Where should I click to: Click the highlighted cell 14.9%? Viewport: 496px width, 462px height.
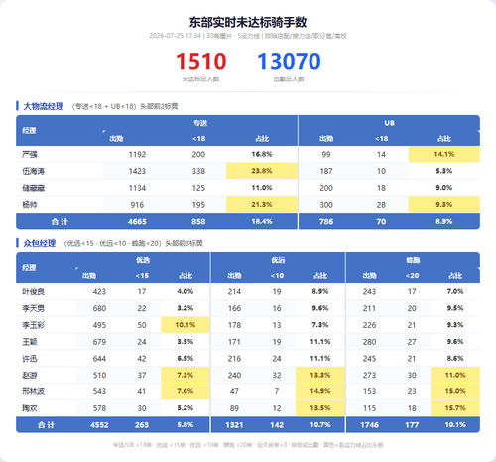[x=320, y=391]
